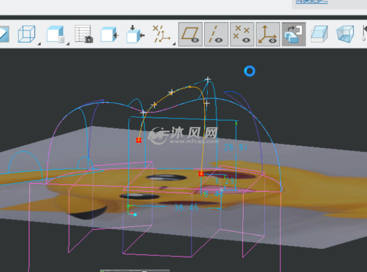Click the shaded cube saved orientations icon

pos(55,34)
